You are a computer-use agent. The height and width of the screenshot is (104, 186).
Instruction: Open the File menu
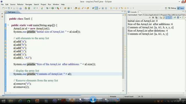(x=2, y=4)
